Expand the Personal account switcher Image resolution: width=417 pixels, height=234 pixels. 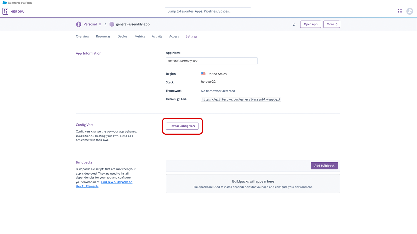[x=100, y=24]
